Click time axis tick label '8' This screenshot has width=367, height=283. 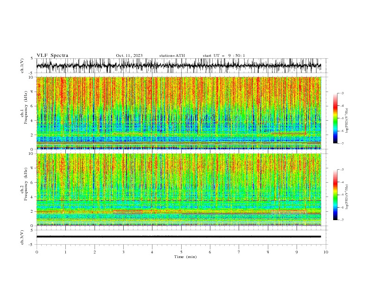tap(268, 252)
